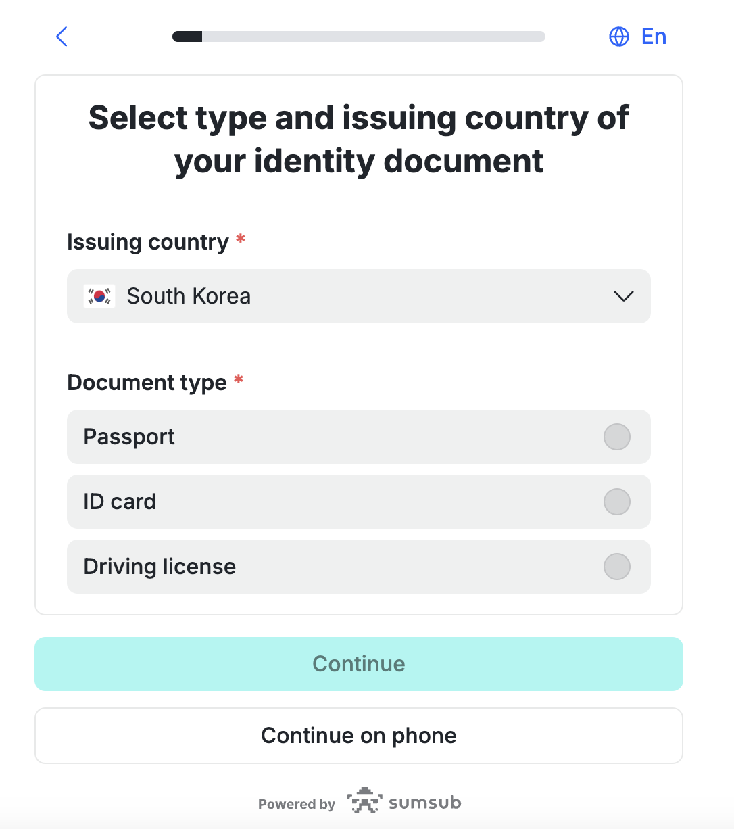The width and height of the screenshot is (734, 829).
Task: Click the Continue button
Action: [x=359, y=664]
